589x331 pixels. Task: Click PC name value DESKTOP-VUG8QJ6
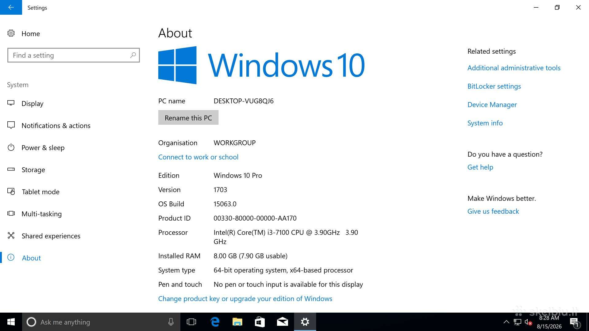pyautogui.click(x=244, y=101)
